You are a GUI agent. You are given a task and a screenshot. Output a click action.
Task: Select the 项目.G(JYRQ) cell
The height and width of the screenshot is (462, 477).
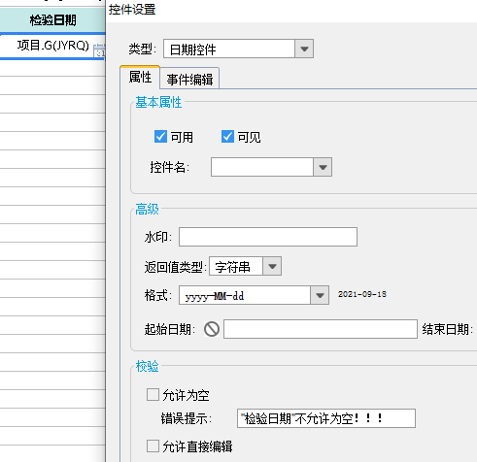52,47
